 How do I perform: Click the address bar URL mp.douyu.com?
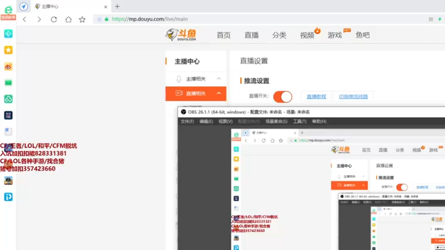click(x=150, y=19)
